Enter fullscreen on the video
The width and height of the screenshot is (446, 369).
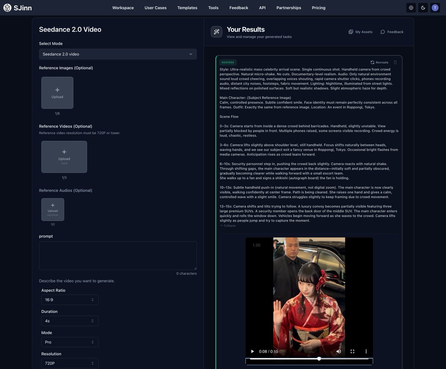pyautogui.click(x=352, y=352)
